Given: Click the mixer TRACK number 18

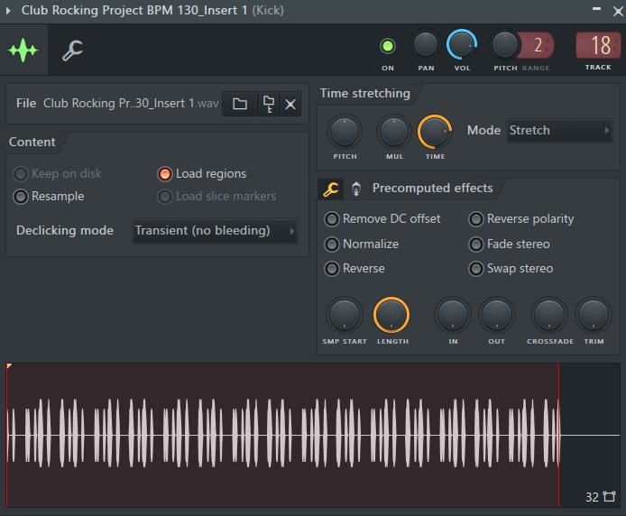Looking at the screenshot, I should point(598,45).
